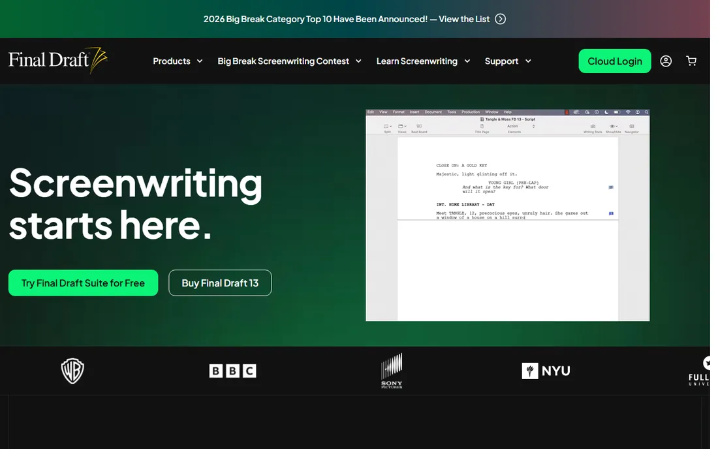This screenshot has height=449, width=718.
Task: Click the Buy Final Draft 13 button
Action: pos(220,283)
